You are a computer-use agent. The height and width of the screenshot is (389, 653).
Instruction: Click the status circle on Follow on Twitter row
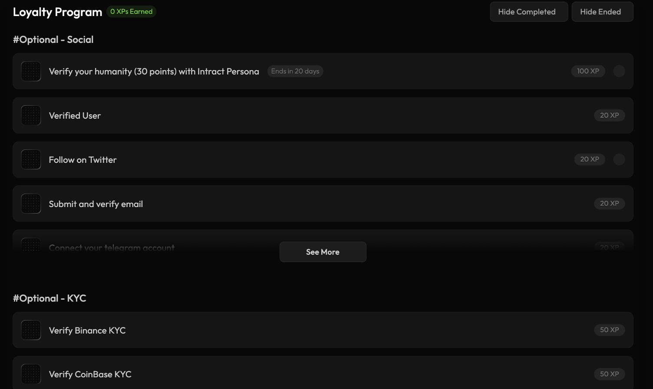click(x=619, y=159)
